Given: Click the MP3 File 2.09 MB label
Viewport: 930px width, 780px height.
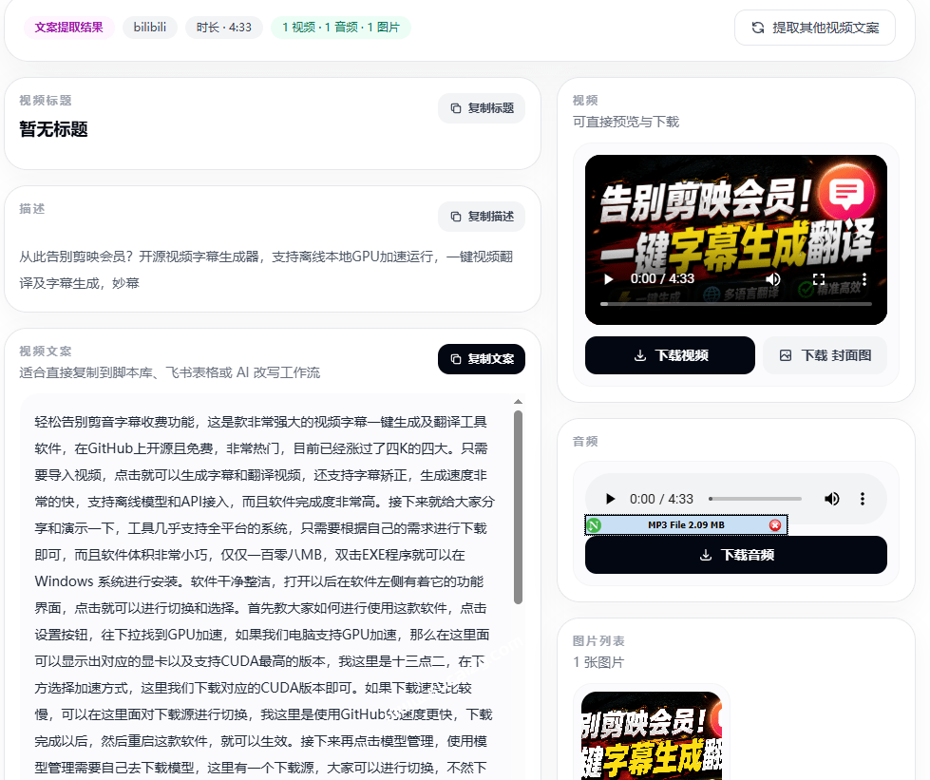Looking at the screenshot, I should 686,525.
